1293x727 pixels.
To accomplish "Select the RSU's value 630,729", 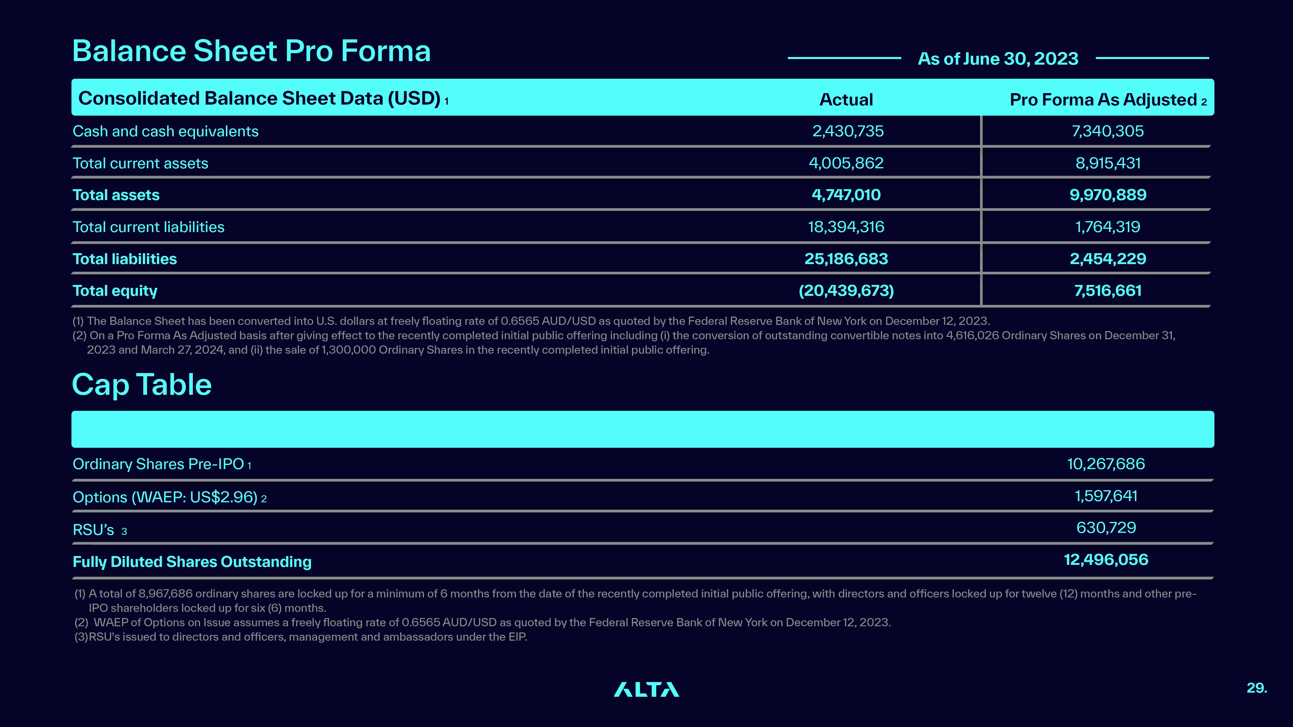I will click(1106, 528).
